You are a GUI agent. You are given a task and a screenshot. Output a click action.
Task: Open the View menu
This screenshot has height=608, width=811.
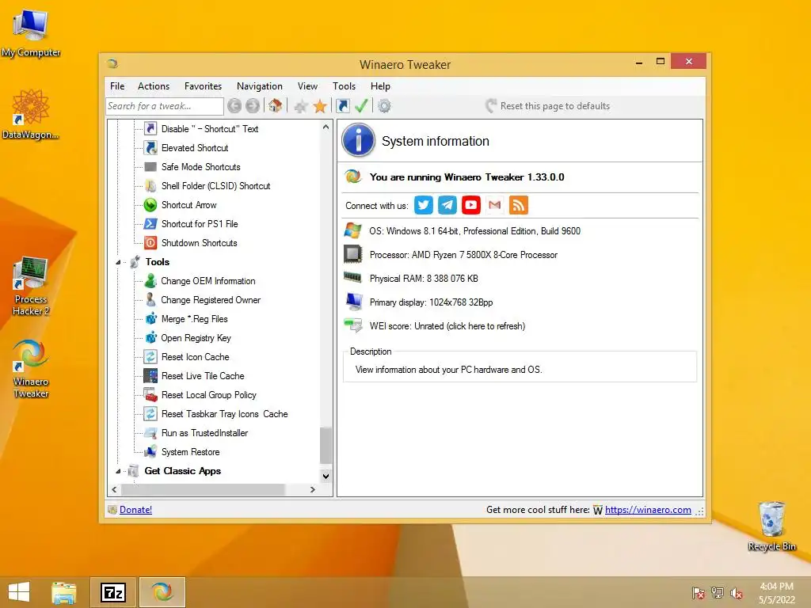[307, 86]
